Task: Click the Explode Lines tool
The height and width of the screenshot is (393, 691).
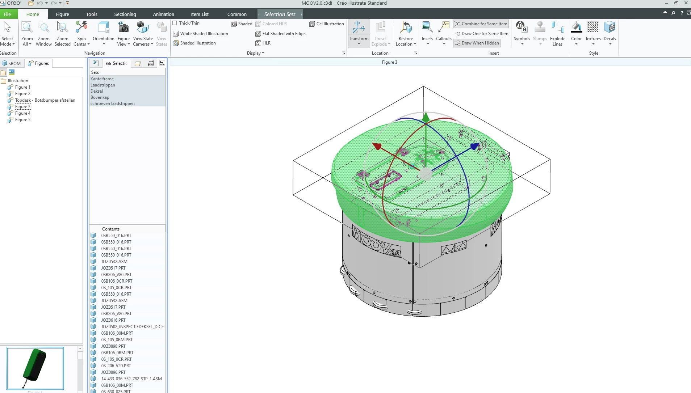Action: tap(557, 34)
